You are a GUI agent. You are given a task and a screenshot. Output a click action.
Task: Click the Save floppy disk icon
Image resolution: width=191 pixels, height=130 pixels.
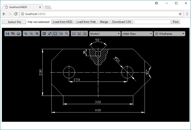pyautogui.click(x=8, y=34)
